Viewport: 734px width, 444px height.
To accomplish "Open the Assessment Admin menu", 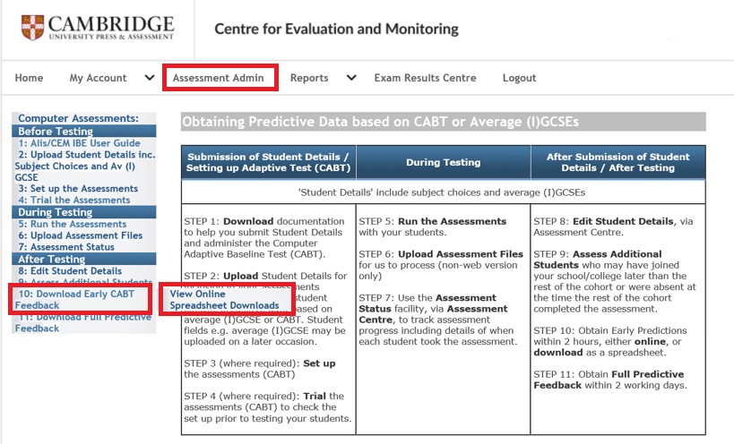I will [x=219, y=78].
